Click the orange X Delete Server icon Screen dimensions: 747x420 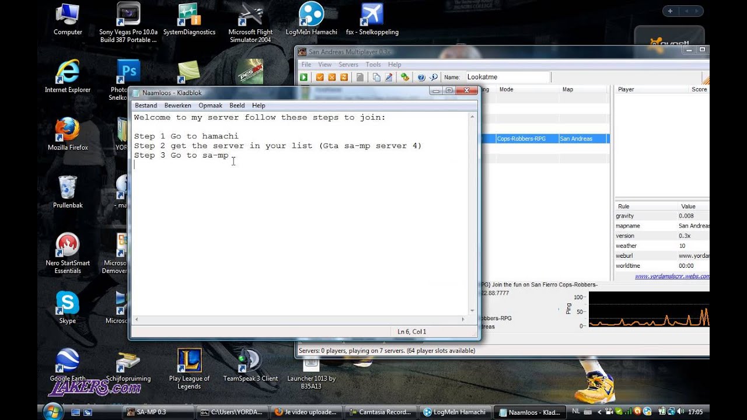click(x=332, y=77)
